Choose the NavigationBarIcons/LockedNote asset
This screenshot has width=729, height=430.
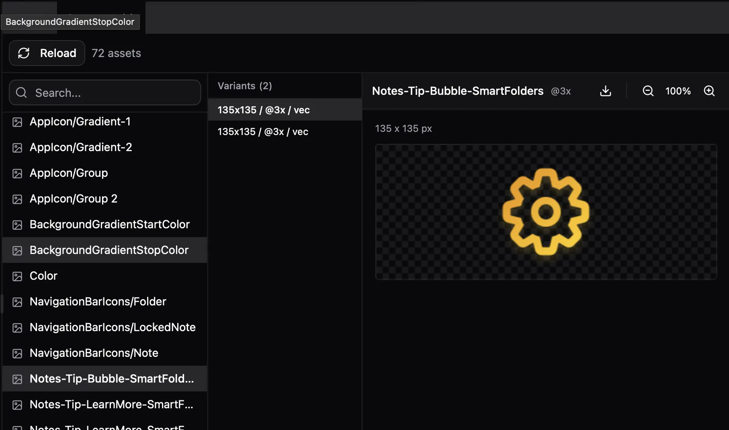(113, 328)
